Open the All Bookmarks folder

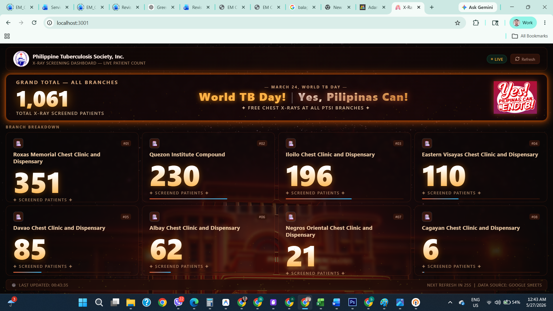pos(530,36)
